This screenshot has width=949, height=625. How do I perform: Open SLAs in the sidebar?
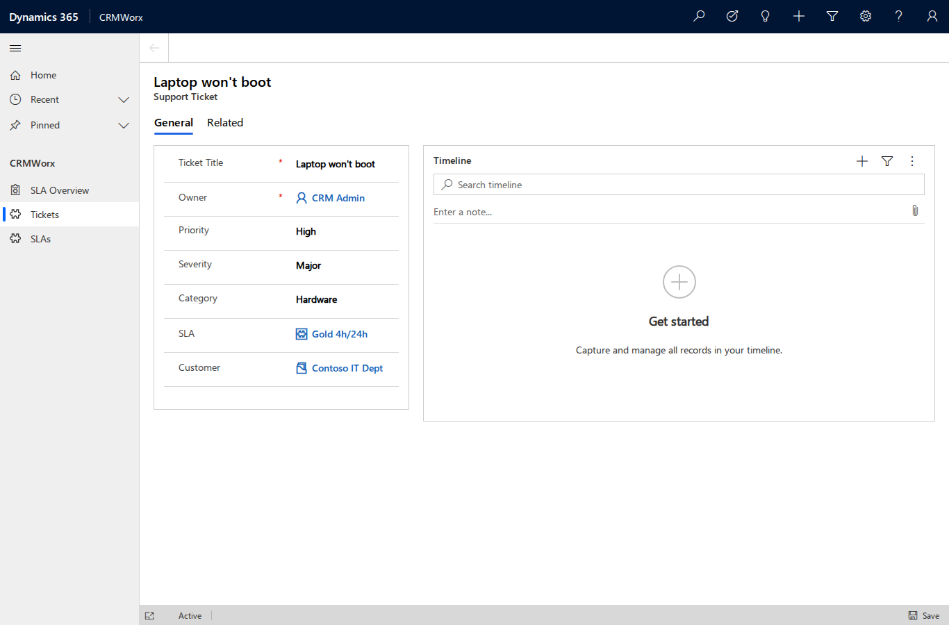(x=69, y=239)
